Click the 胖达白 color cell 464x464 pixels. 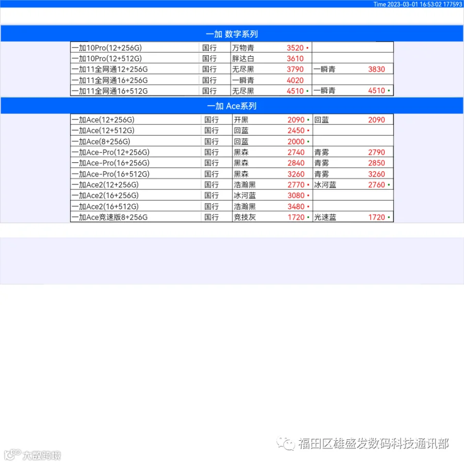243,58
